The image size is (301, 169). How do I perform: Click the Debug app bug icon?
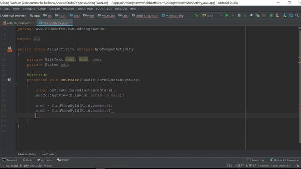click(x=239, y=15)
